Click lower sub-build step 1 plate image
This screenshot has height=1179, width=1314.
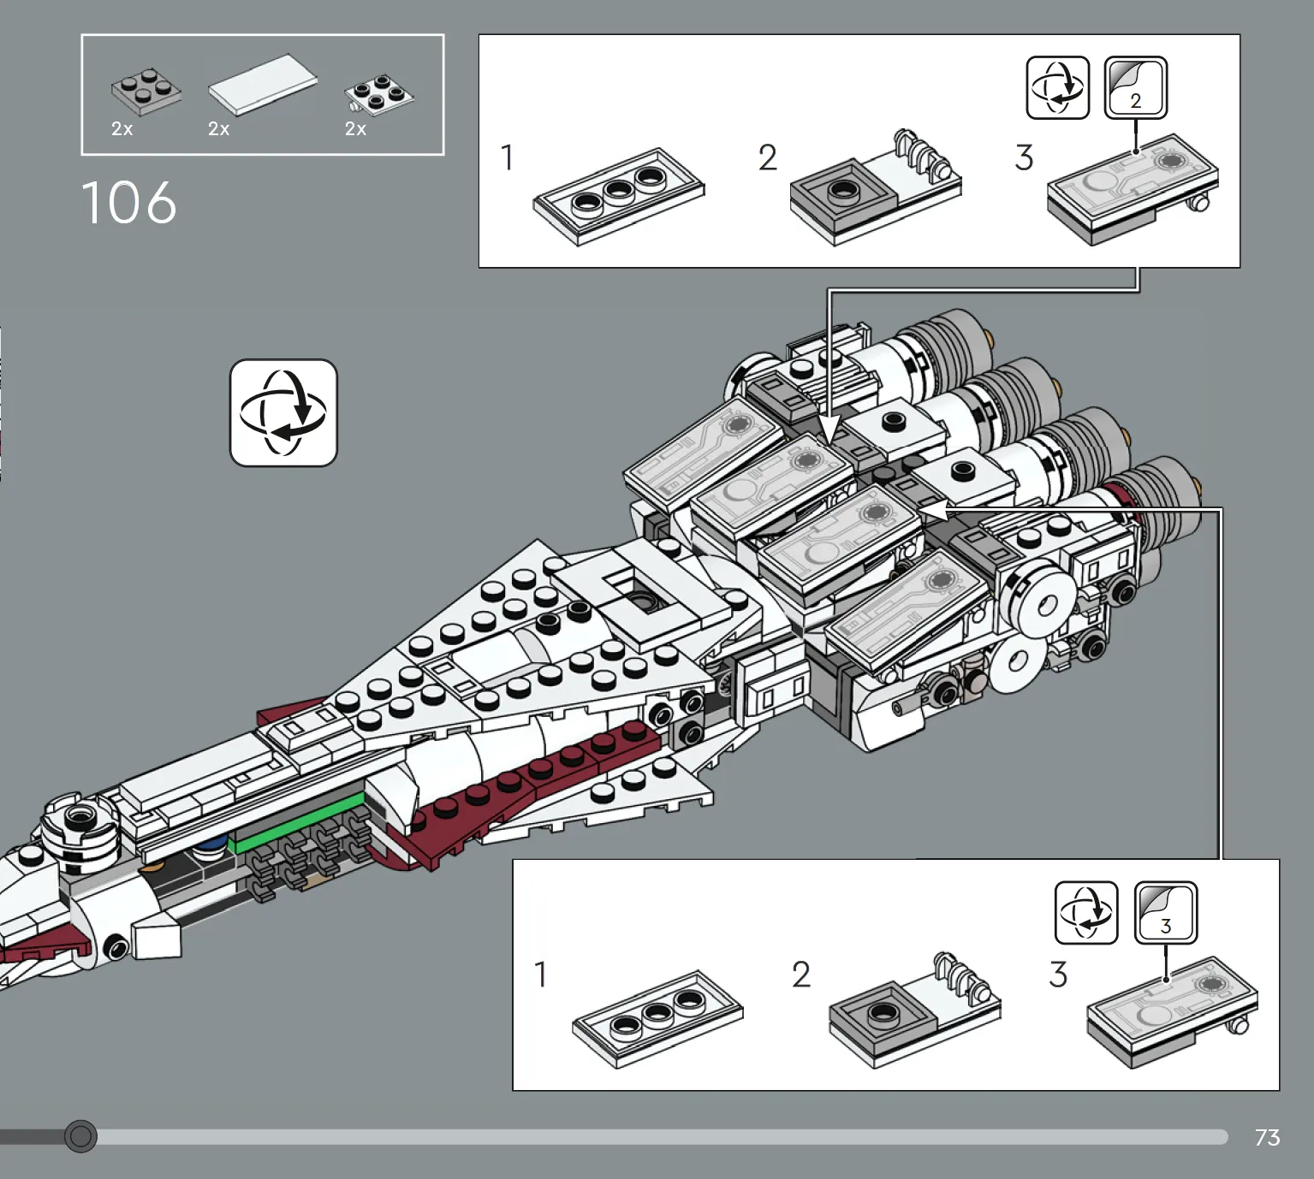pyautogui.click(x=657, y=1019)
